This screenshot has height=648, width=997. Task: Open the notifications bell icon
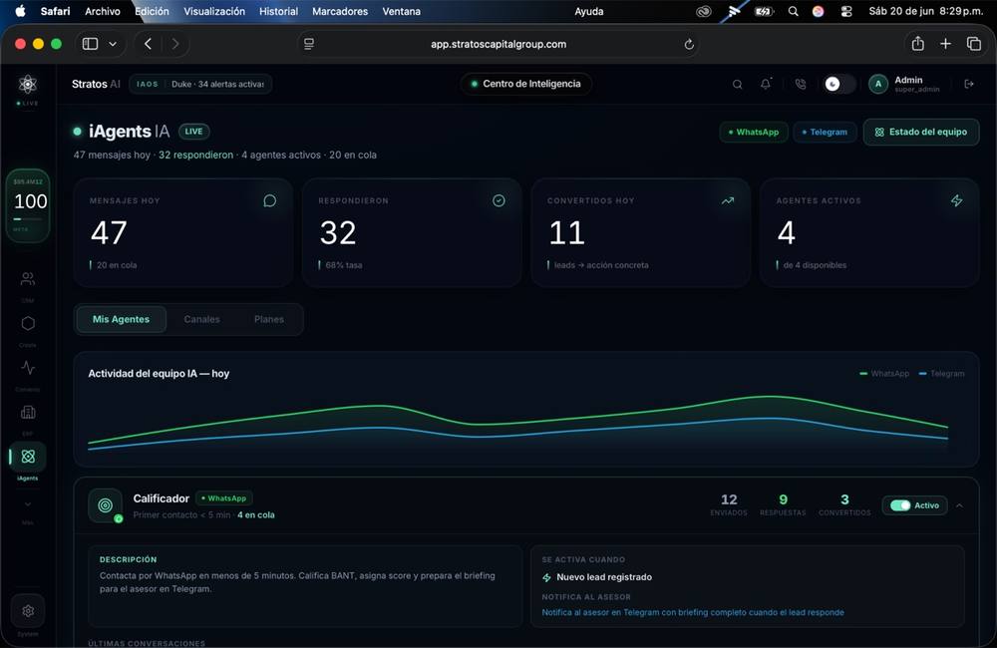pyautogui.click(x=766, y=84)
